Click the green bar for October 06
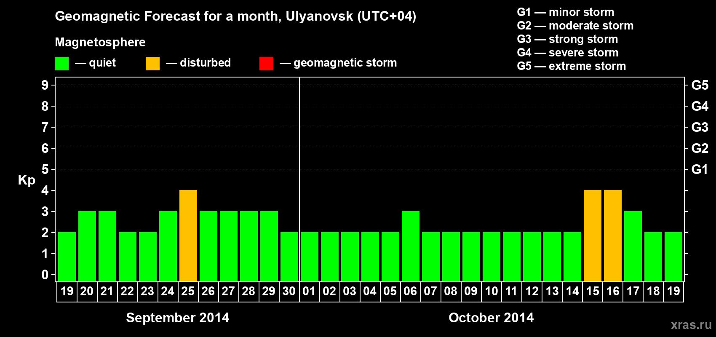The image size is (716, 337). pyautogui.click(x=411, y=246)
